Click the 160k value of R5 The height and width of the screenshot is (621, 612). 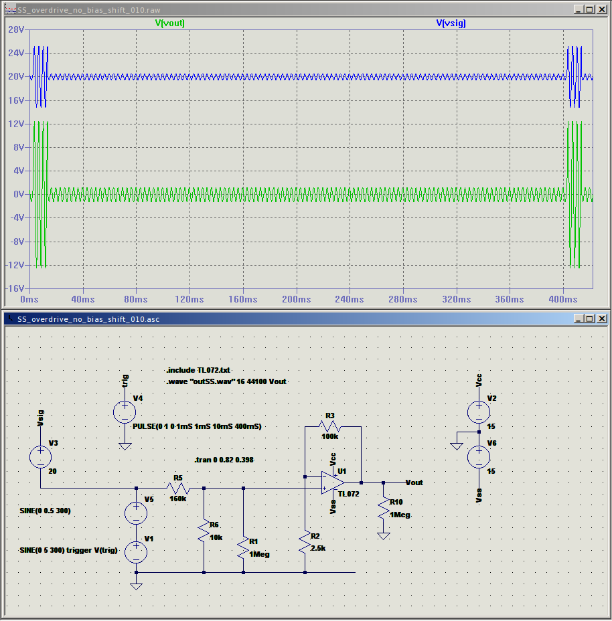[178, 499]
